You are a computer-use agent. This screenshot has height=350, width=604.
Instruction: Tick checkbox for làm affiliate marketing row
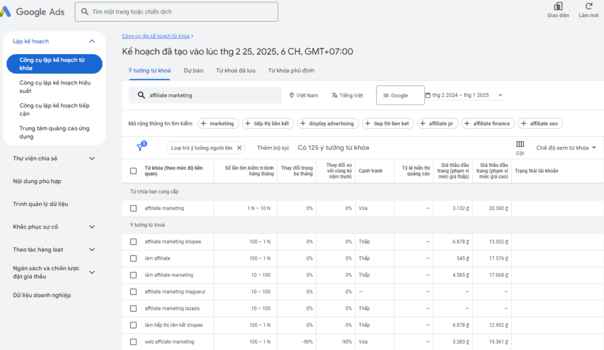click(133, 275)
